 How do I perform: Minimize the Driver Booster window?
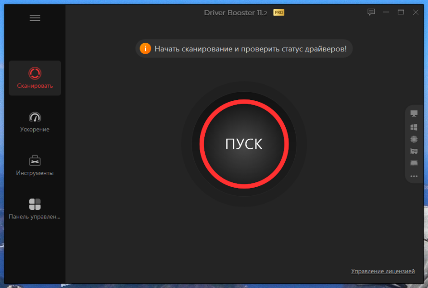pos(386,12)
